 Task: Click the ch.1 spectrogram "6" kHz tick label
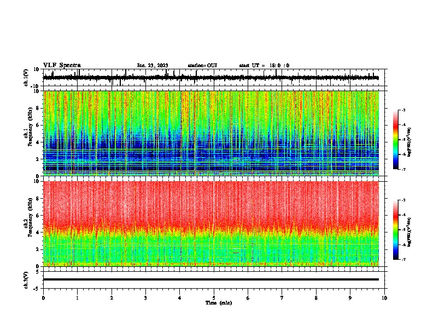38,125
